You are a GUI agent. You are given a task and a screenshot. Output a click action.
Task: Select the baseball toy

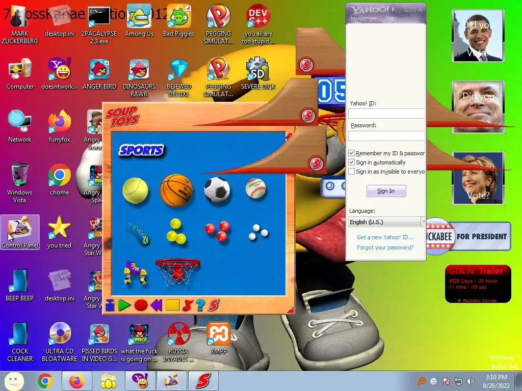(256, 188)
